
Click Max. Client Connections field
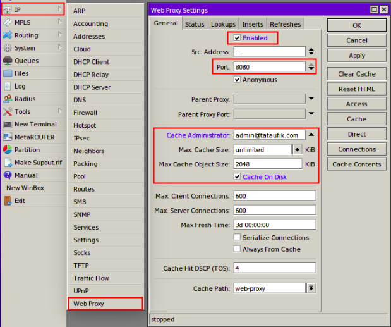[x=275, y=195]
